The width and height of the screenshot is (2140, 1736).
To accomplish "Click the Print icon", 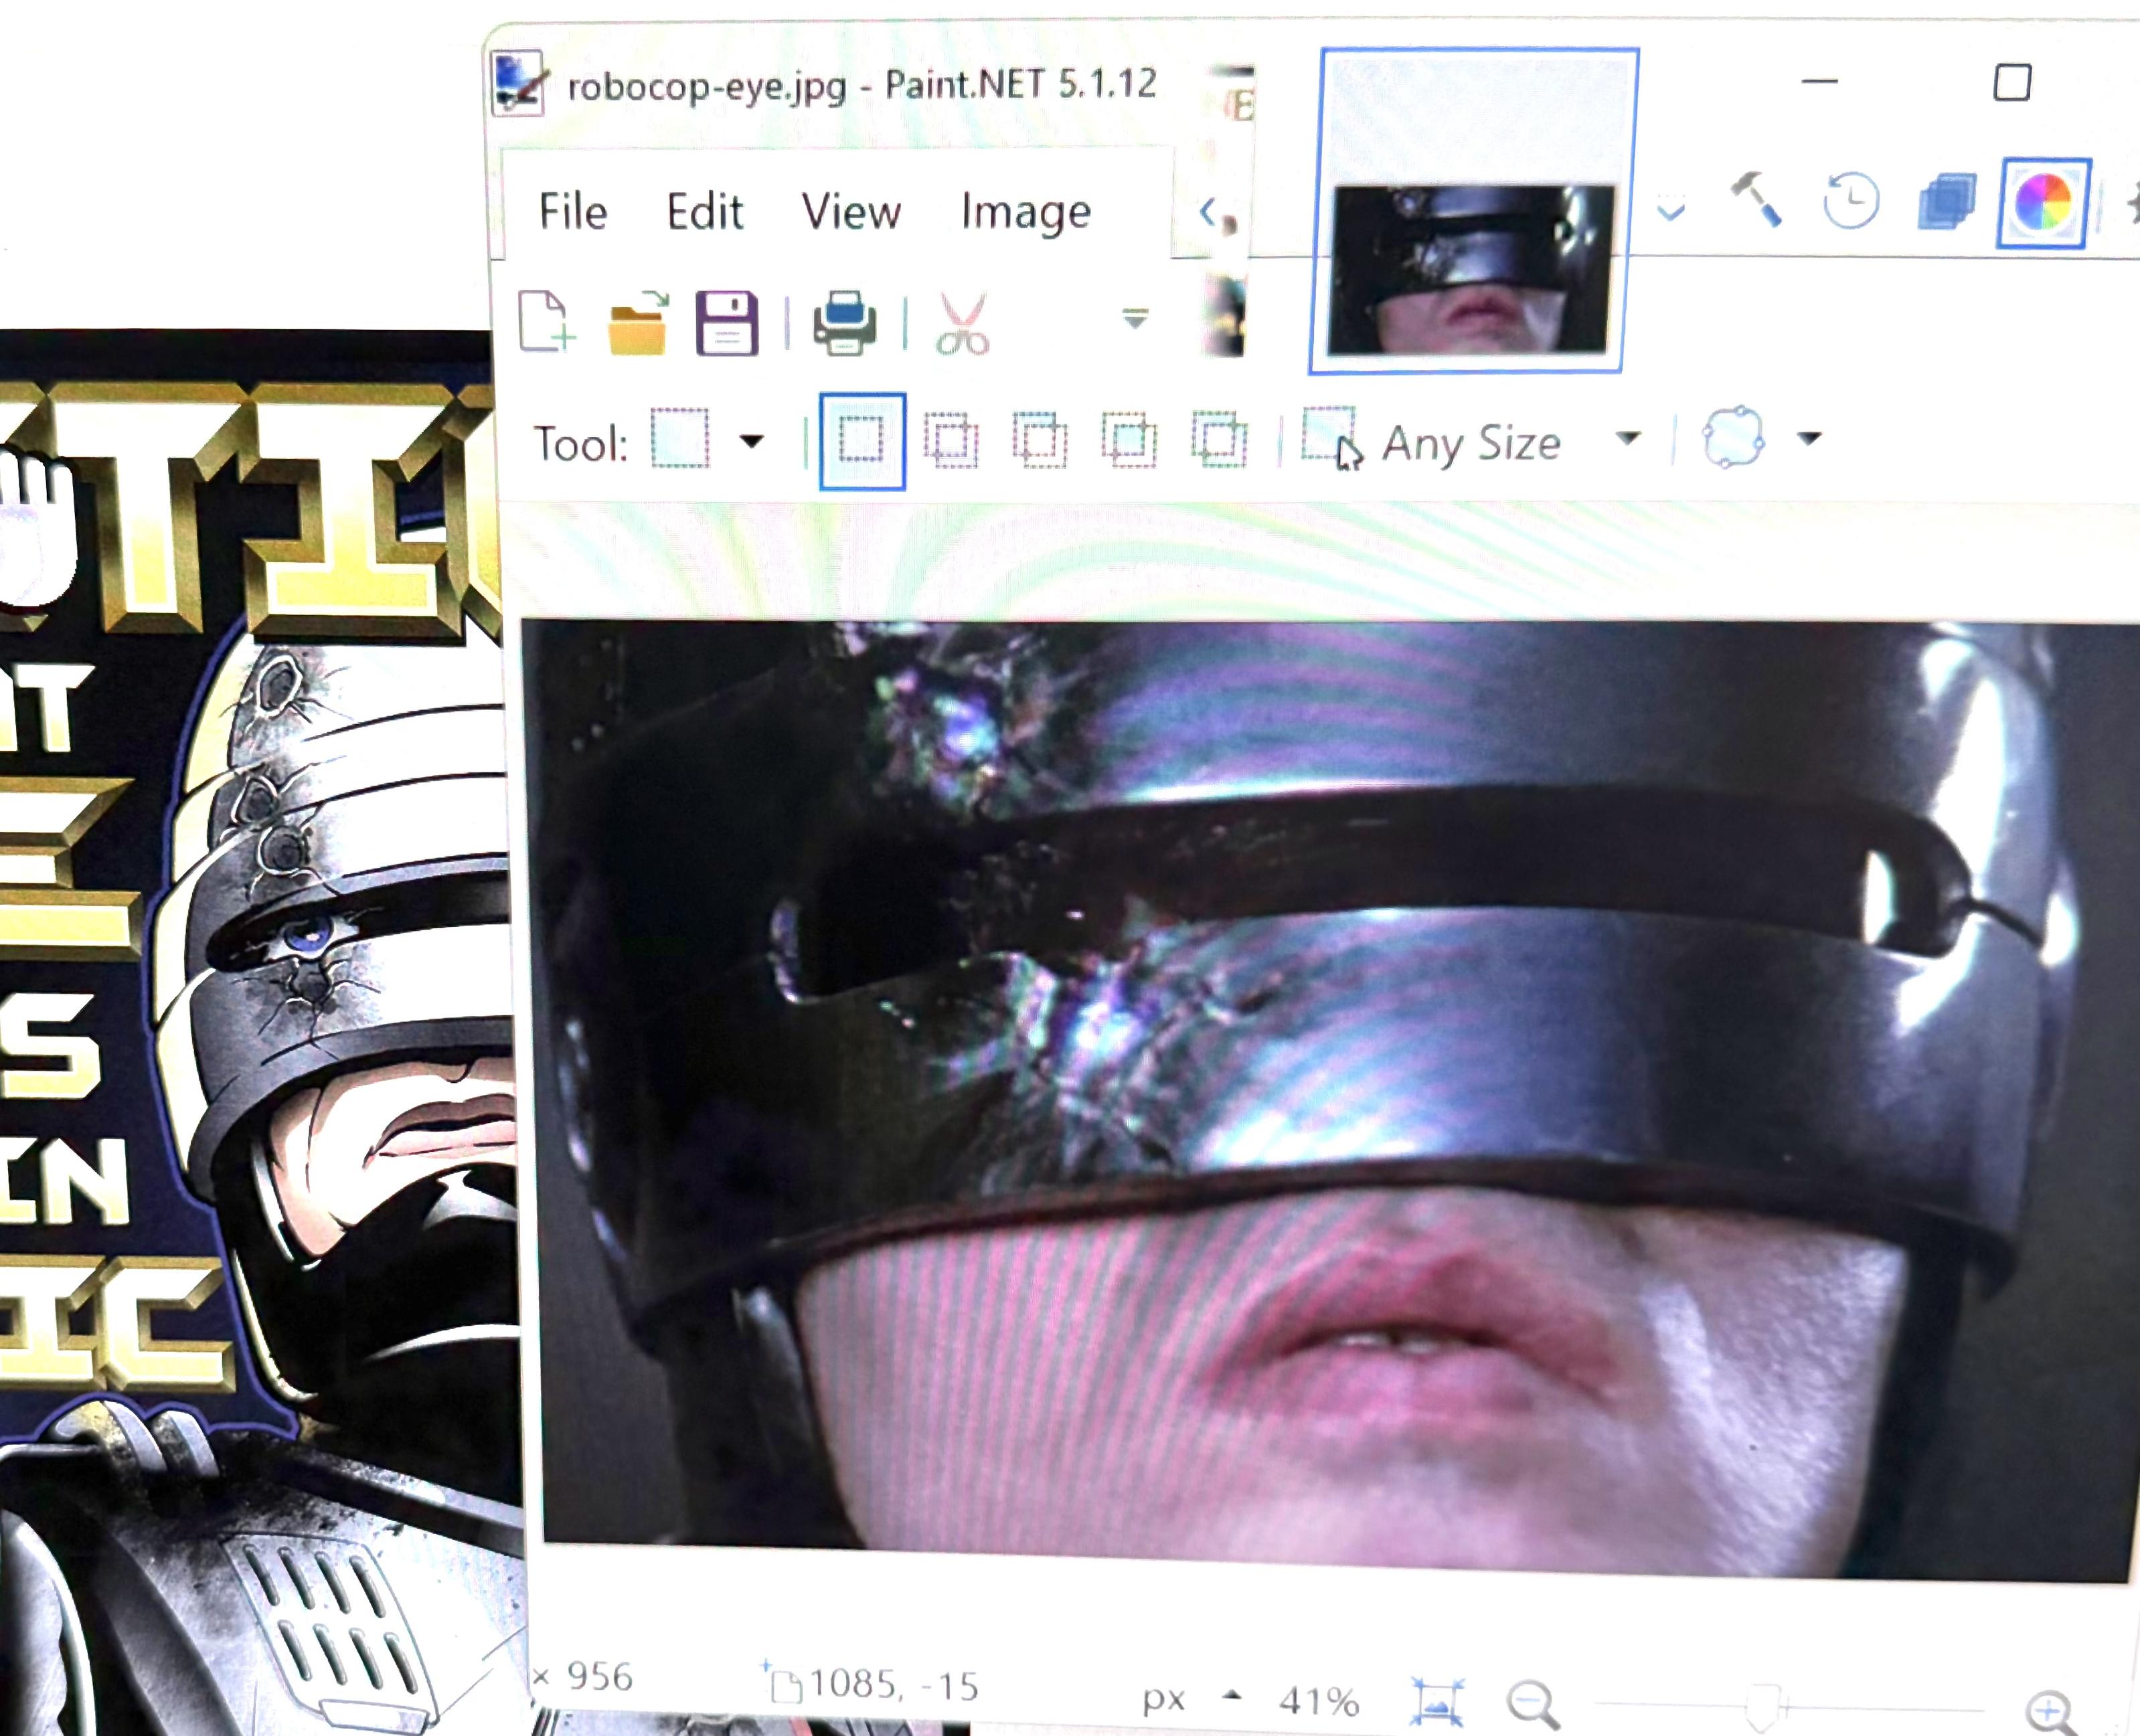I will [845, 323].
